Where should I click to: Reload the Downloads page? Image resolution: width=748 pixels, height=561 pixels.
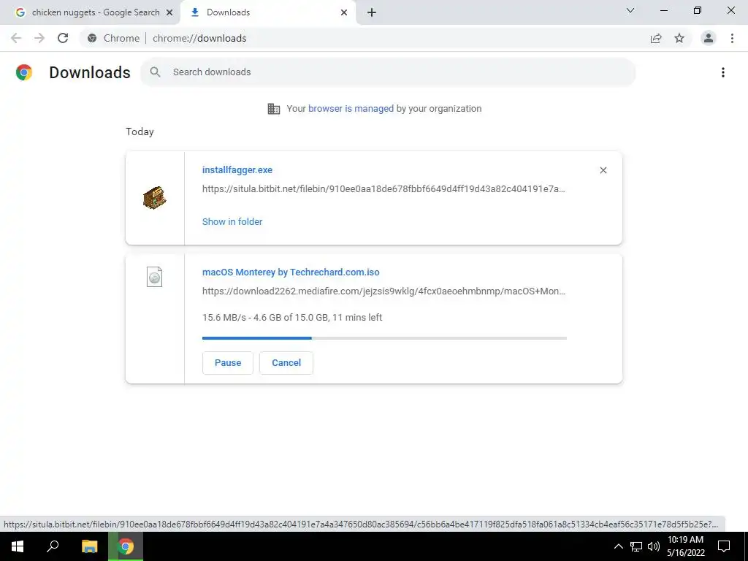pos(63,38)
